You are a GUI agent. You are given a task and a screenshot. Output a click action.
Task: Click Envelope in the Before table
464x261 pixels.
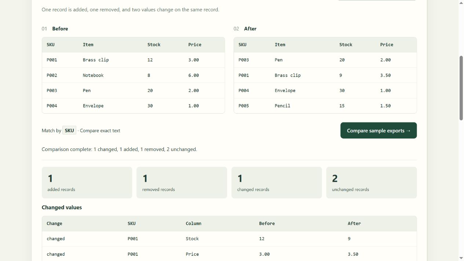(x=93, y=106)
